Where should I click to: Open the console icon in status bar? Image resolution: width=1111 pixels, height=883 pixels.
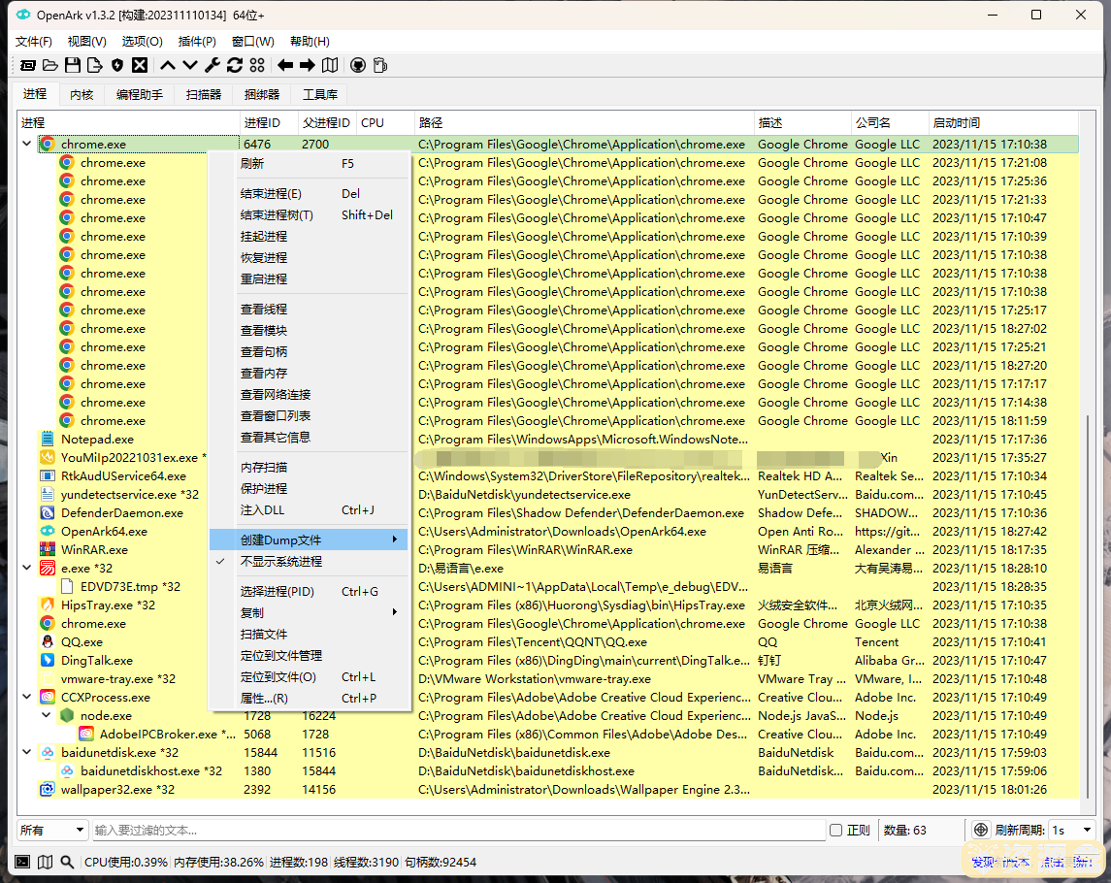pos(22,862)
